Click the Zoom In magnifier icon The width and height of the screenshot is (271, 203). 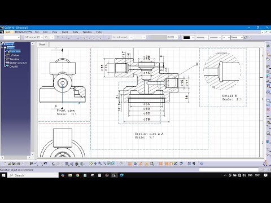point(100,164)
